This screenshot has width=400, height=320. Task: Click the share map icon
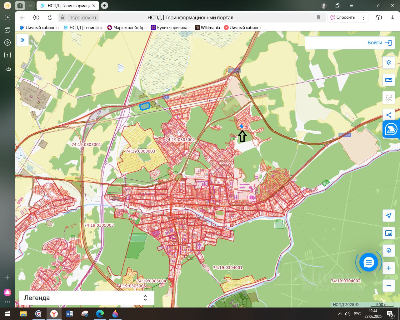click(388, 115)
